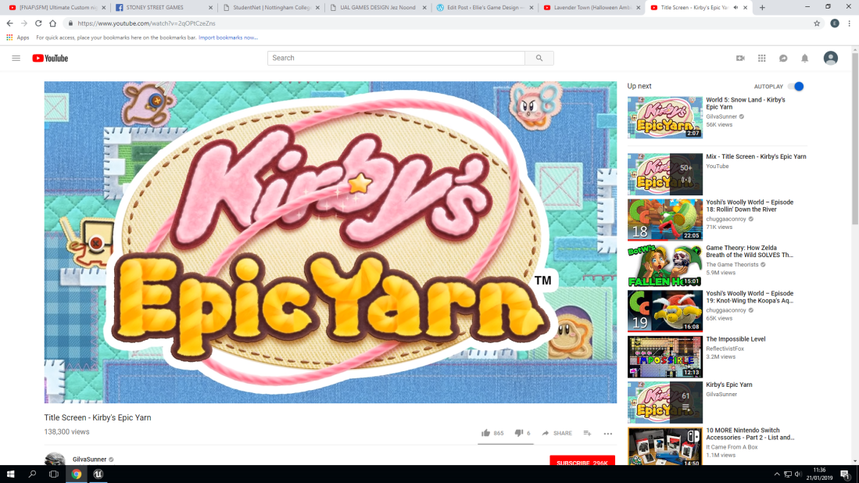Show hidden system tray icons chevron
Viewport: 859px width, 483px height.
[777, 474]
